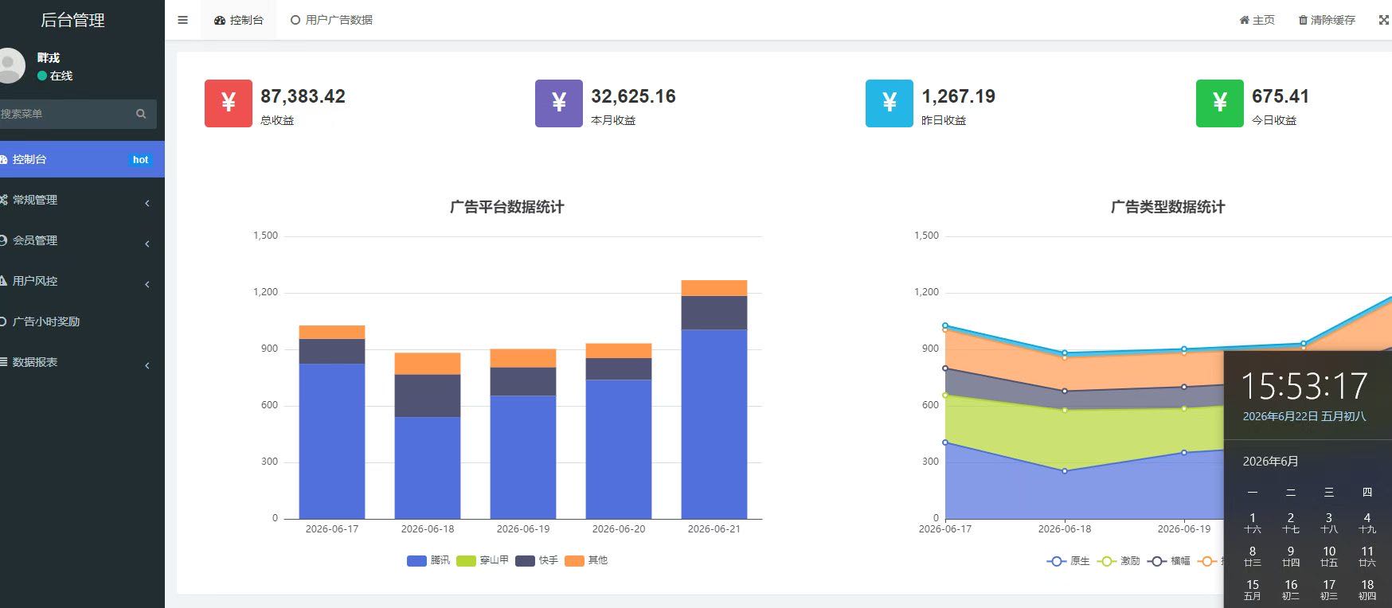Click 清除缓存 in the top bar

point(1327,20)
